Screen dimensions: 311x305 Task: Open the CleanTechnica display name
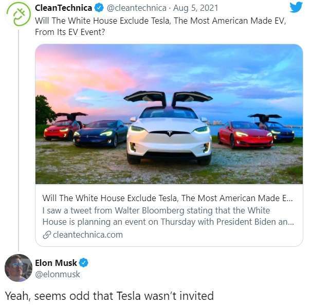(x=63, y=8)
